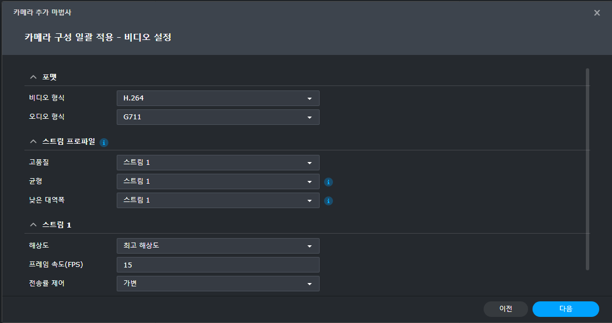Viewport: 612px width, 323px height.
Task: Click info icon beside 균형 dropdown
Action: pos(329,182)
